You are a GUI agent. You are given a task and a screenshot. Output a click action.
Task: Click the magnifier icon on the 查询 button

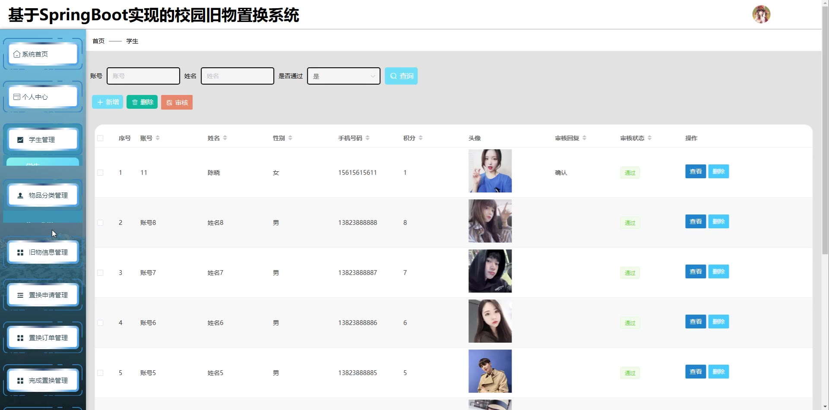click(393, 76)
